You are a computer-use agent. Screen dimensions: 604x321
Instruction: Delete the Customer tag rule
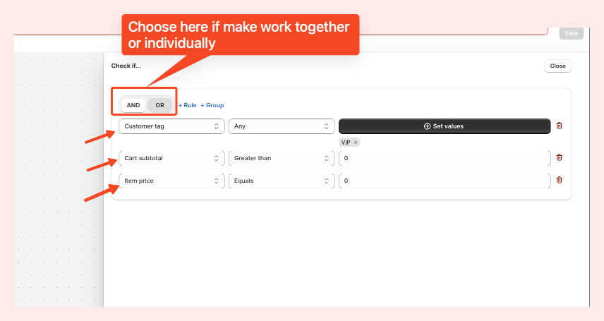tap(560, 126)
